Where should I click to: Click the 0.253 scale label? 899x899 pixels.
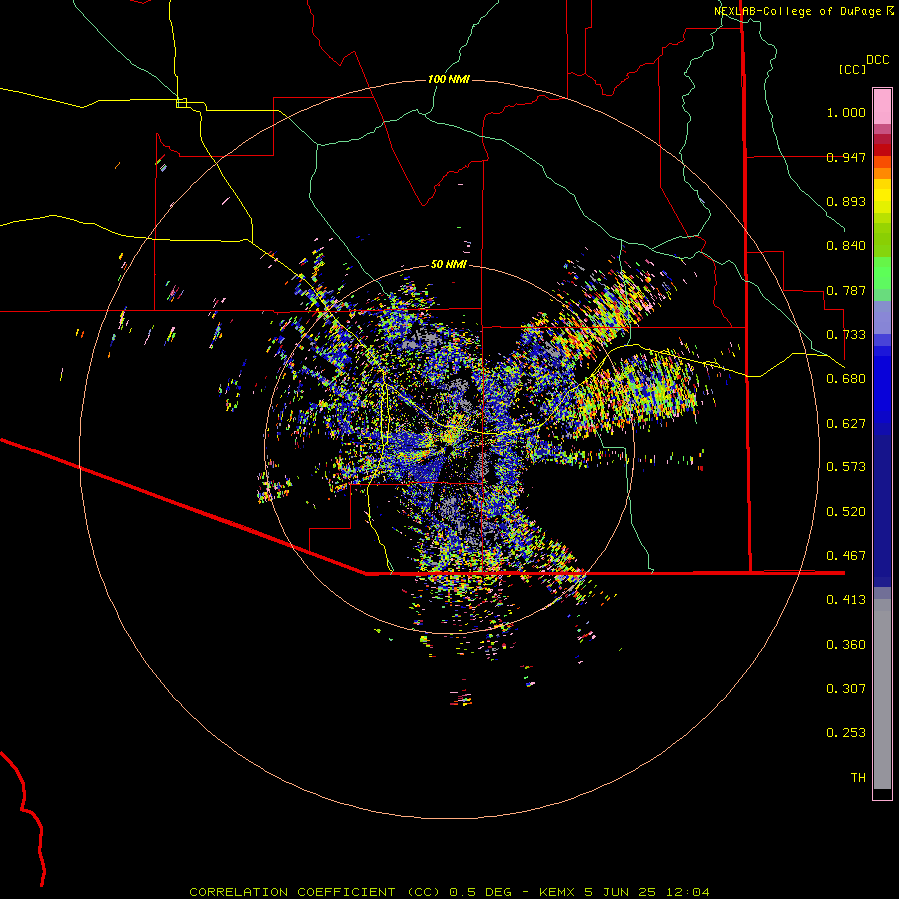click(x=846, y=733)
